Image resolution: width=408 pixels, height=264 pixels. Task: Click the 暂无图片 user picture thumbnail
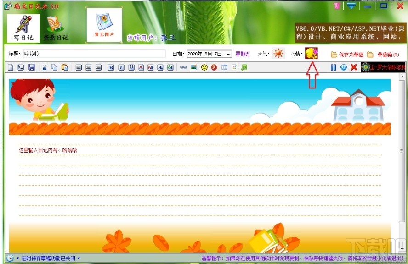tap(104, 25)
